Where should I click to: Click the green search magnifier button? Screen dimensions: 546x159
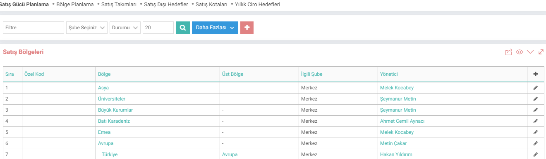[182, 28]
